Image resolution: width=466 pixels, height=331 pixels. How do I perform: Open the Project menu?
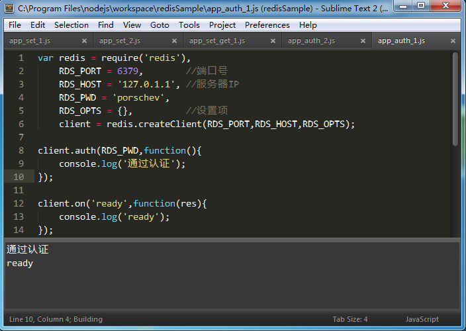[222, 25]
